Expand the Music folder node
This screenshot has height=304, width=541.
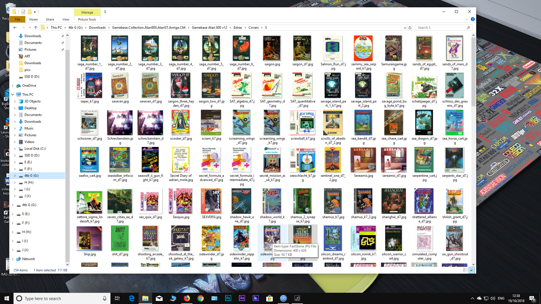pyautogui.click(x=15, y=128)
